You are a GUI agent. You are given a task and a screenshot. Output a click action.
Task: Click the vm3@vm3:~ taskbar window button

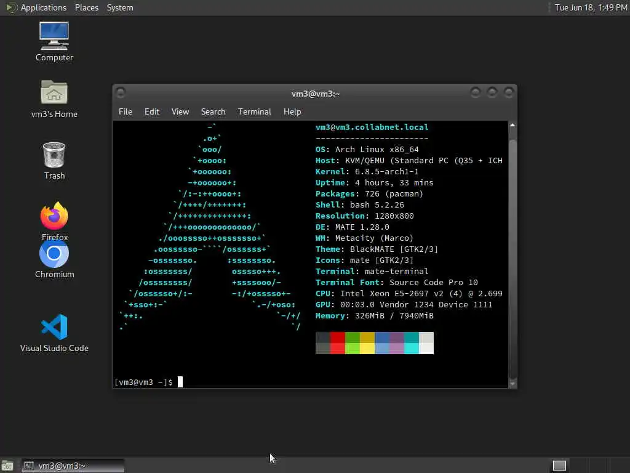click(x=73, y=466)
